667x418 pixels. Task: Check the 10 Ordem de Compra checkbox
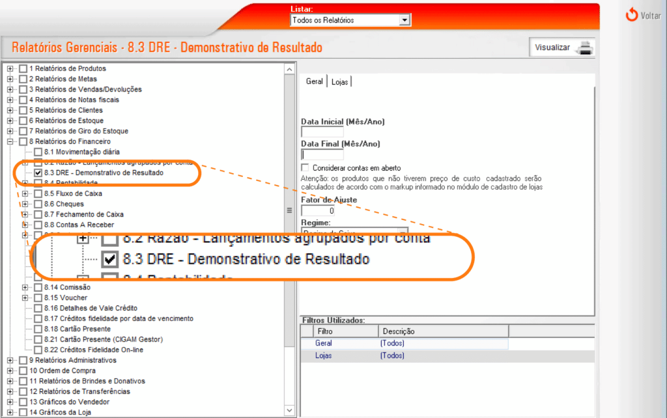[23, 371]
